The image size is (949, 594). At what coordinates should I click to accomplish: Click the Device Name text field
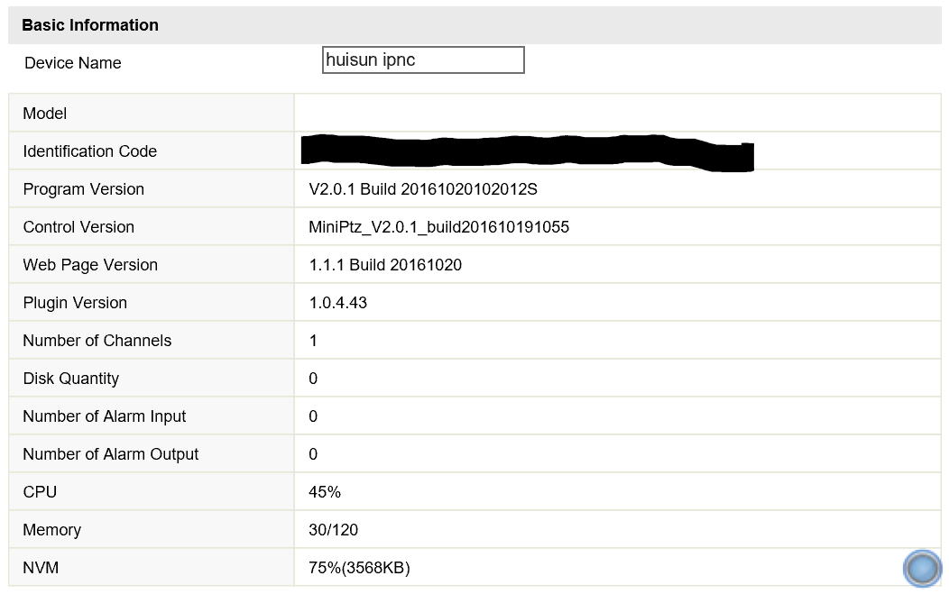(423, 60)
